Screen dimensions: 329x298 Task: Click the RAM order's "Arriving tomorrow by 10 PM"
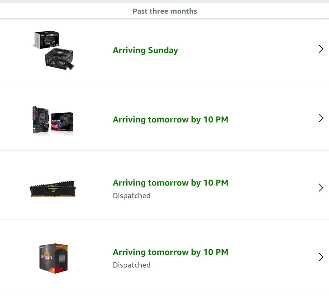click(170, 183)
